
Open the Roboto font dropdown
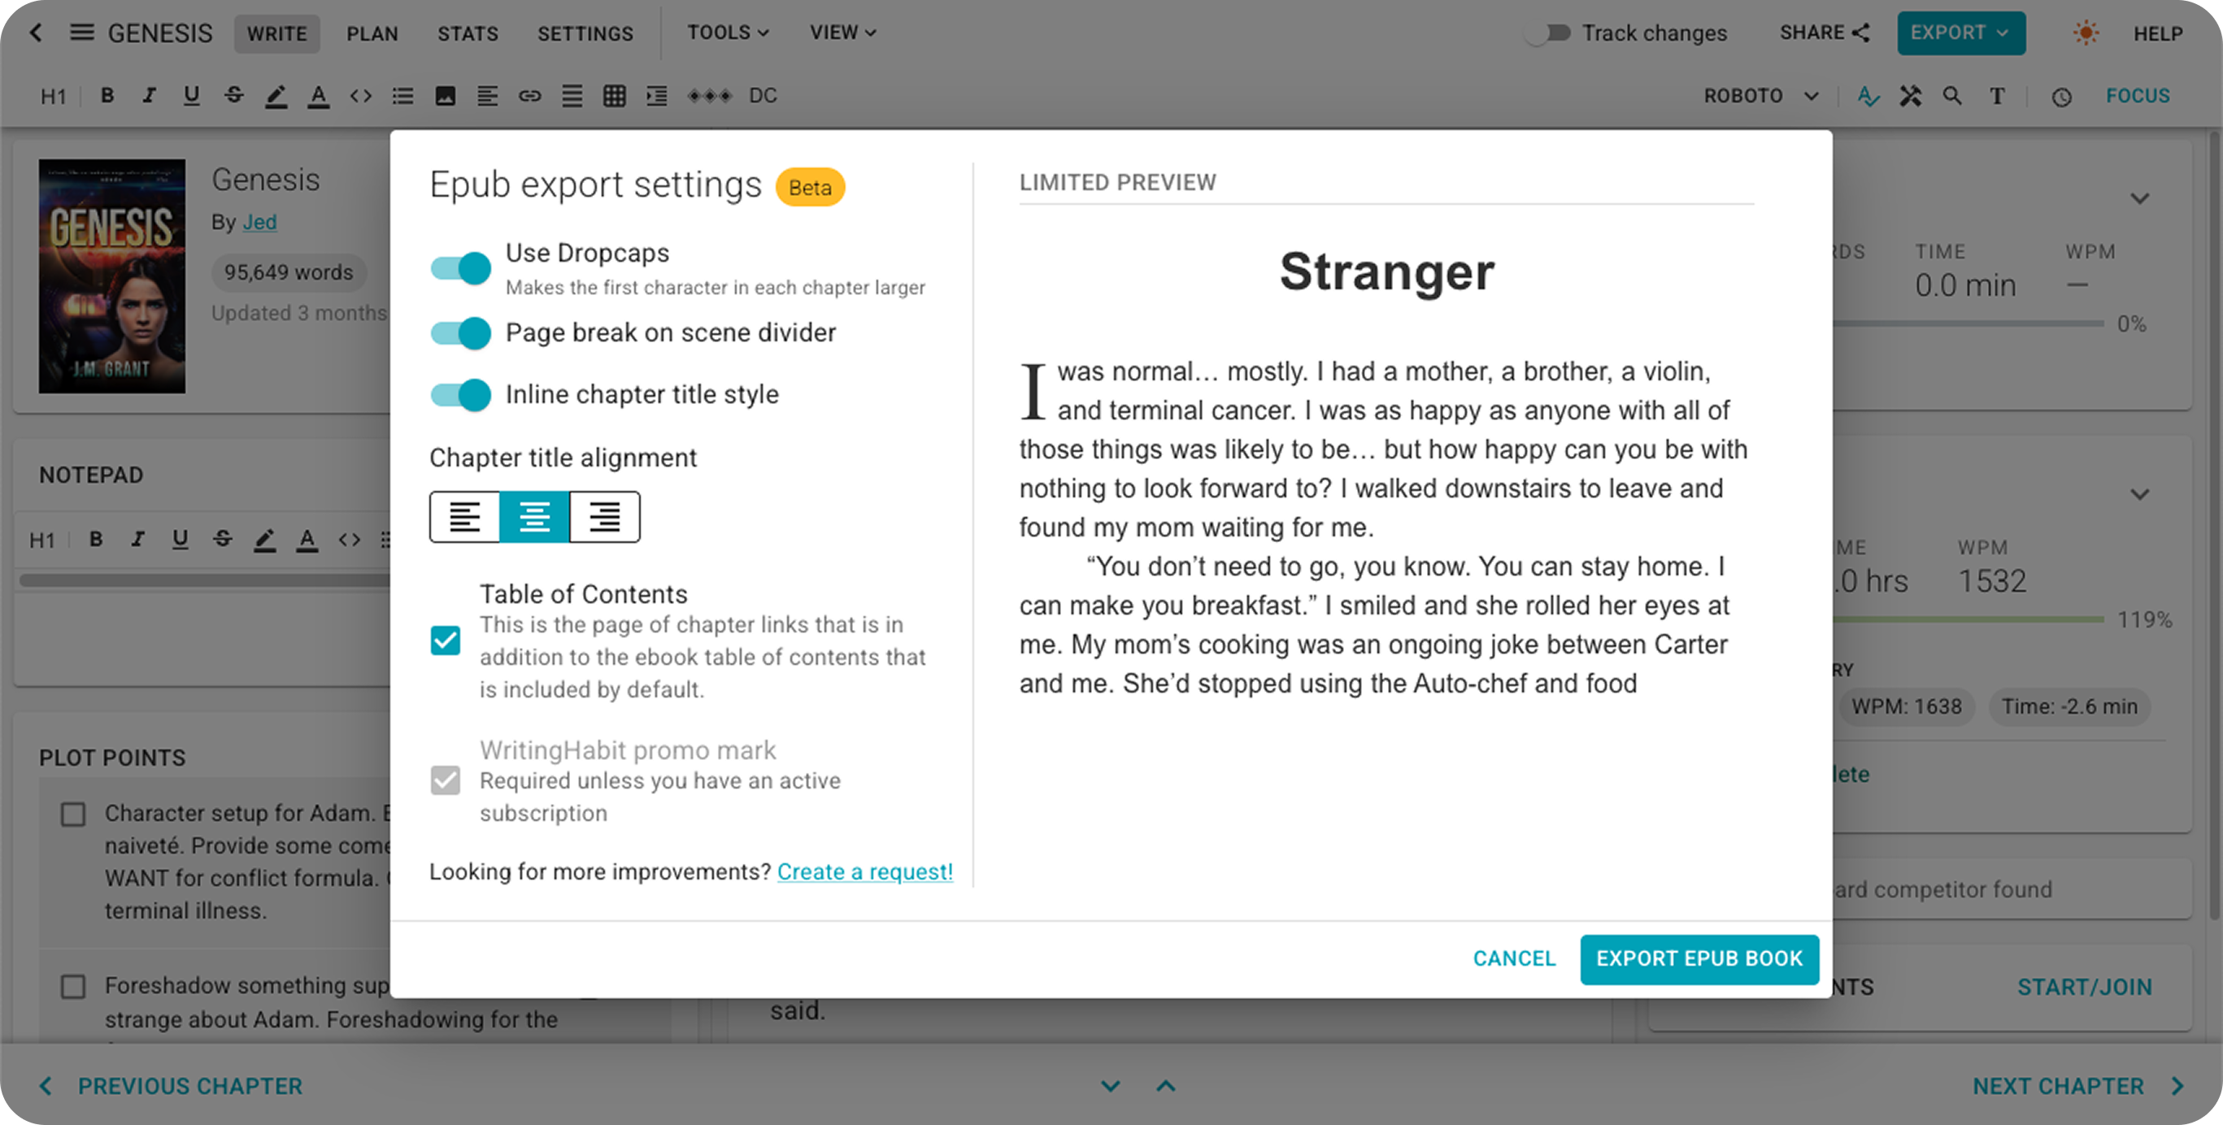(1760, 95)
